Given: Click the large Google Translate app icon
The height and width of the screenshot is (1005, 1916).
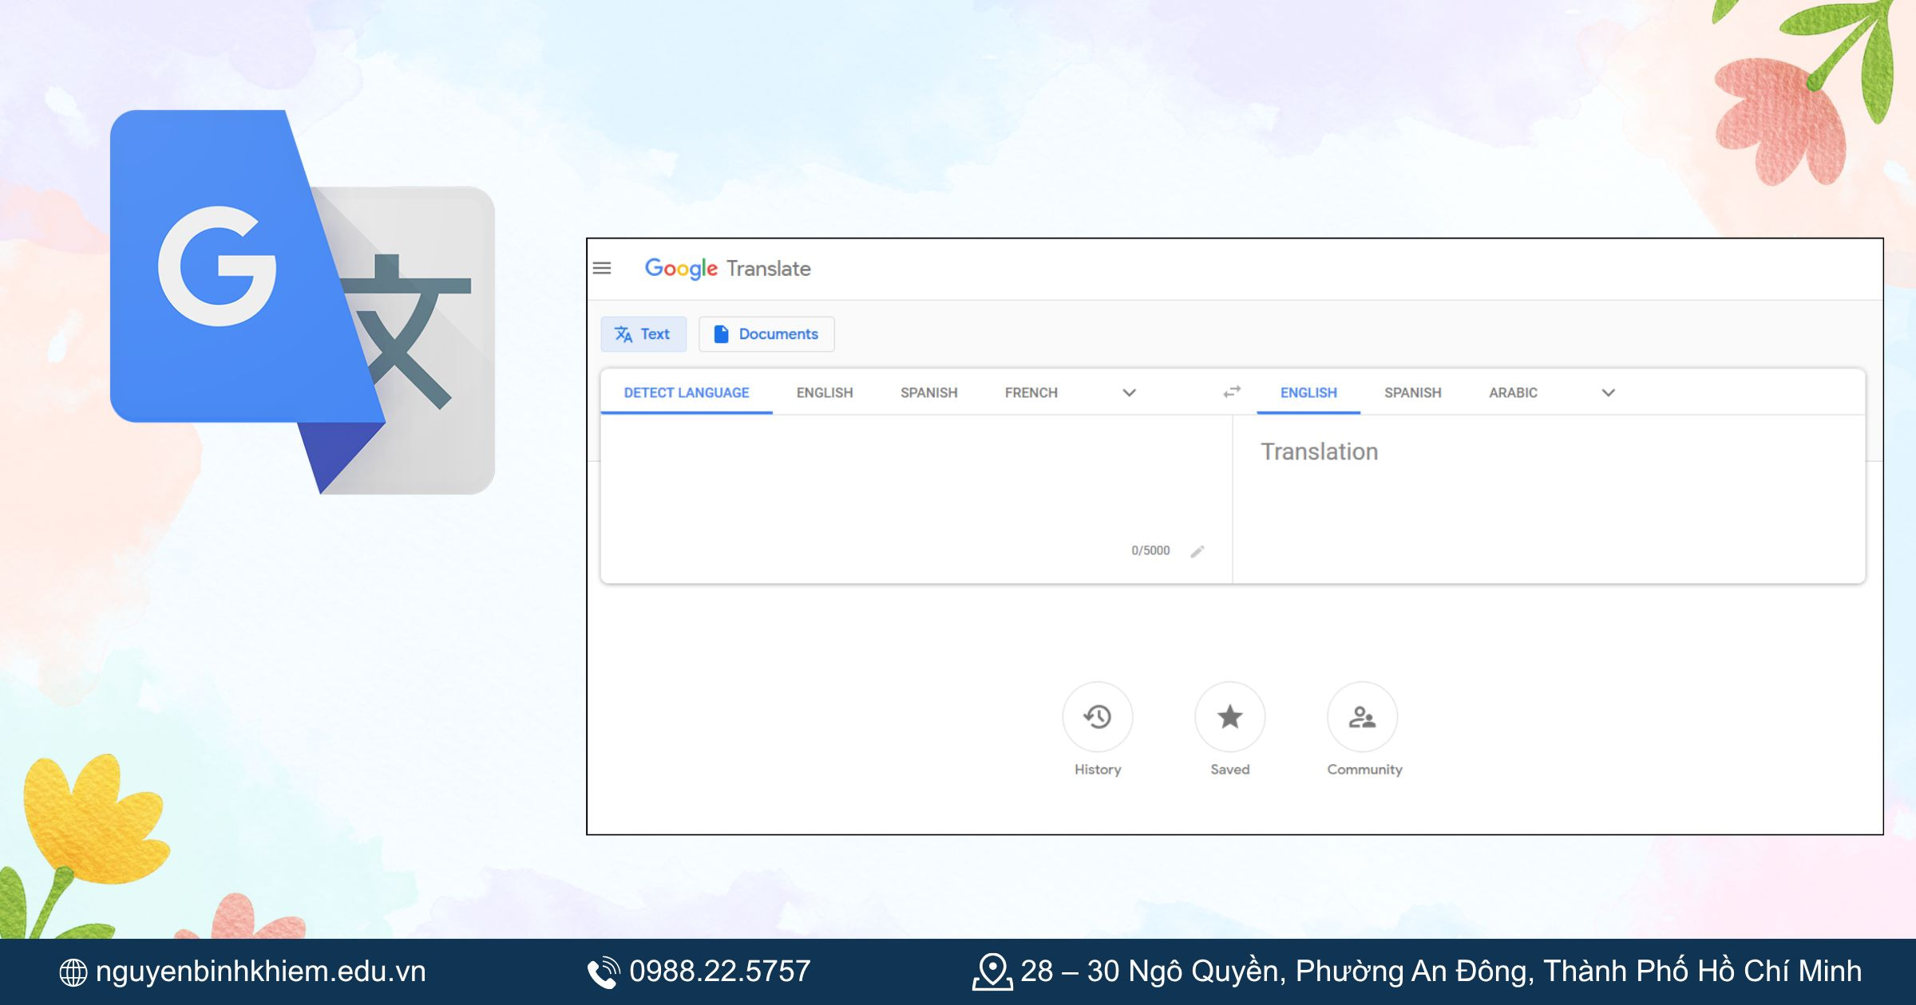Looking at the screenshot, I should (x=302, y=301).
